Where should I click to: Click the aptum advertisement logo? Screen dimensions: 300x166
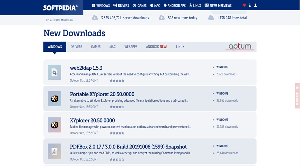[240, 47]
